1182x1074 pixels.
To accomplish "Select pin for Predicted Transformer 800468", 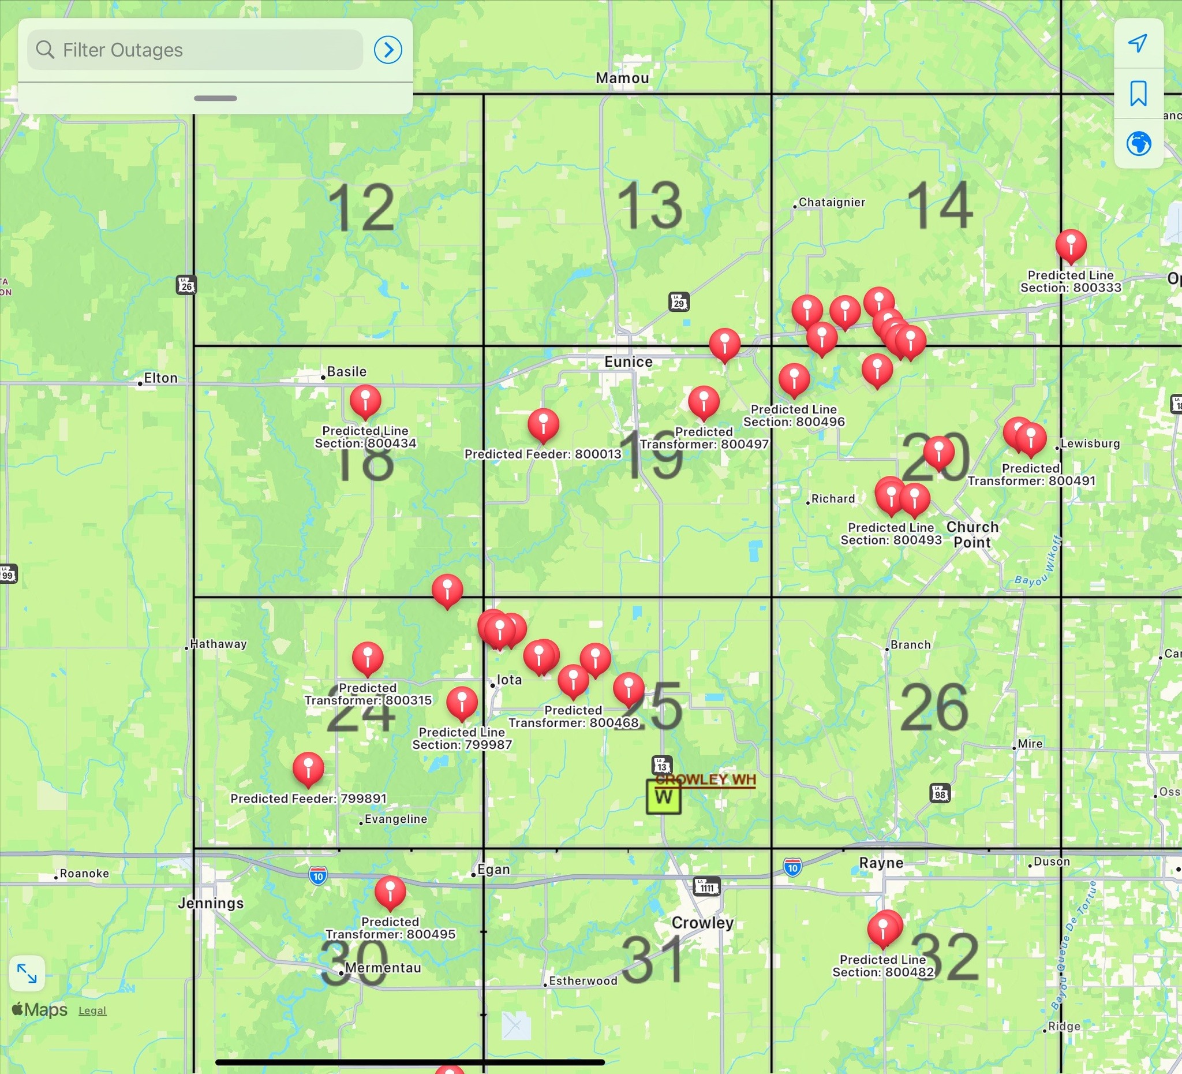I will (573, 681).
